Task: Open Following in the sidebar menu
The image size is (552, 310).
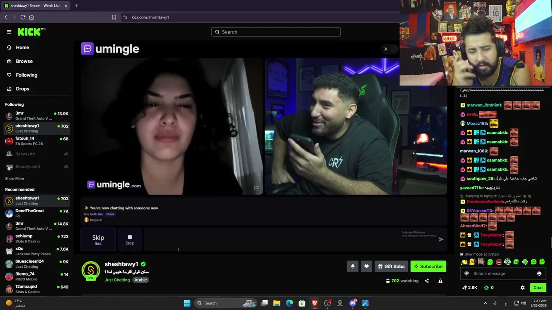Action: coord(27,75)
